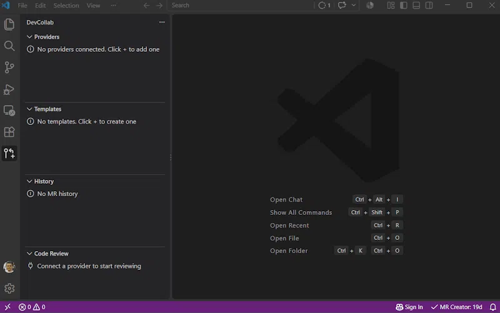Collapse the Providers section
The width and height of the screenshot is (500, 313).
(95, 37)
